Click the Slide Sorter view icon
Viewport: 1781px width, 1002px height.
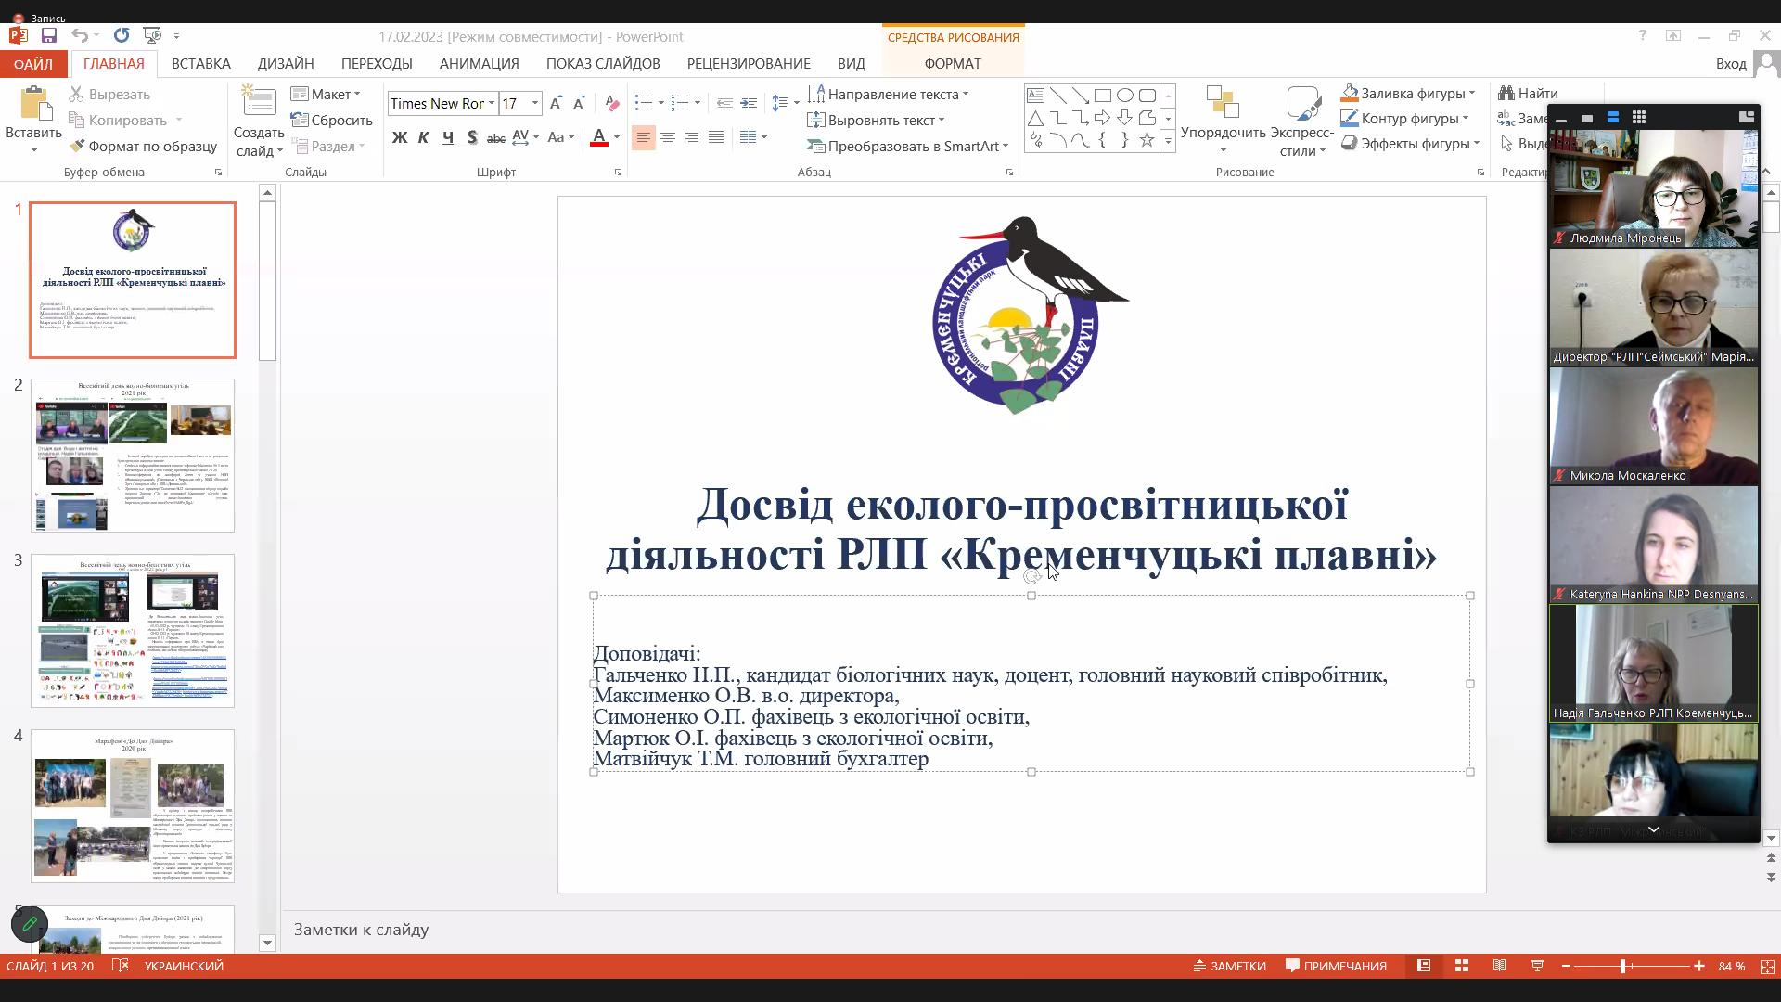tap(1462, 966)
